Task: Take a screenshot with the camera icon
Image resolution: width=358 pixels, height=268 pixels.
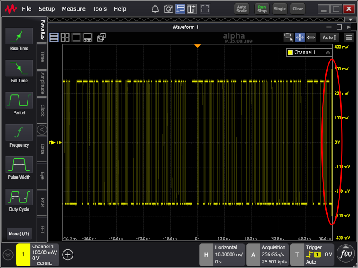Action: pyautogui.click(x=168, y=9)
